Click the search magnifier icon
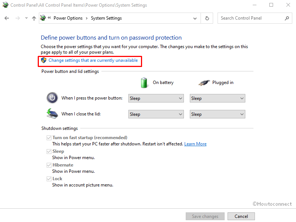This screenshot has height=222, width=296. point(287,18)
